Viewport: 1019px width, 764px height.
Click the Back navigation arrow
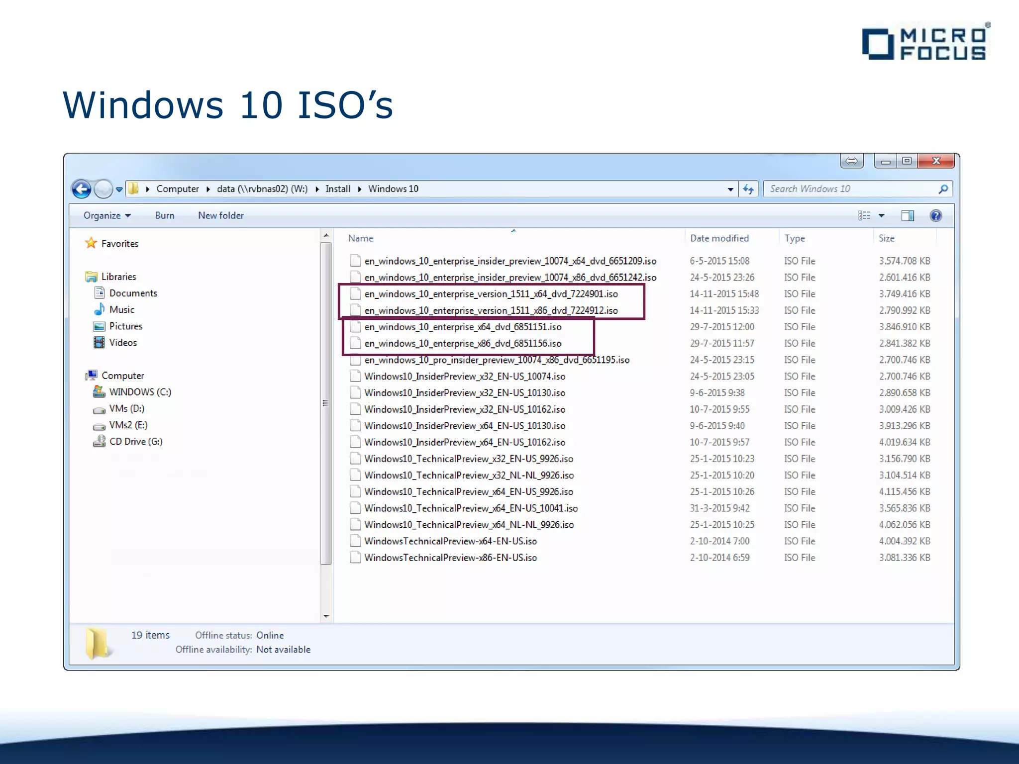click(82, 189)
